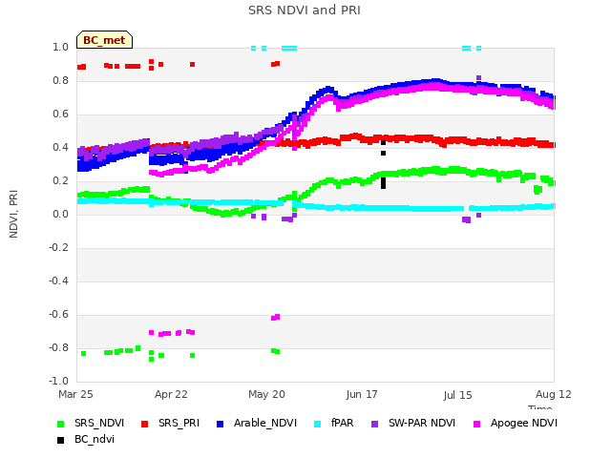Click the chart title SRS NDVI and PRI
This screenshot has width=611, height=458.
tap(305, 10)
